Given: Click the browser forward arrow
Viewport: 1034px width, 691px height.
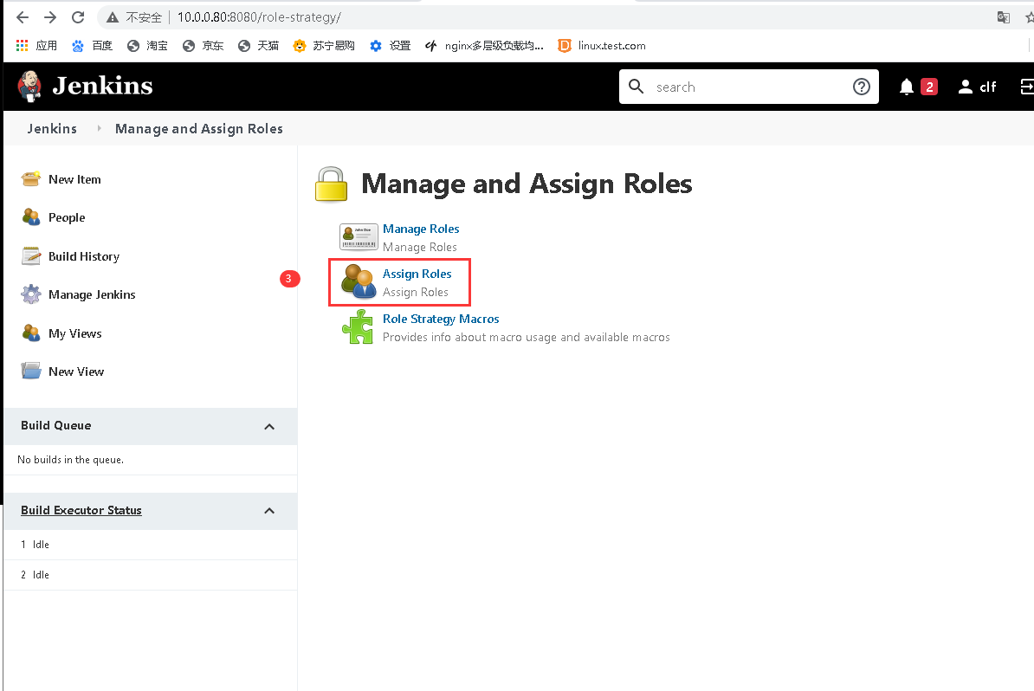Looking at the screenshot, I should [50, 17].
